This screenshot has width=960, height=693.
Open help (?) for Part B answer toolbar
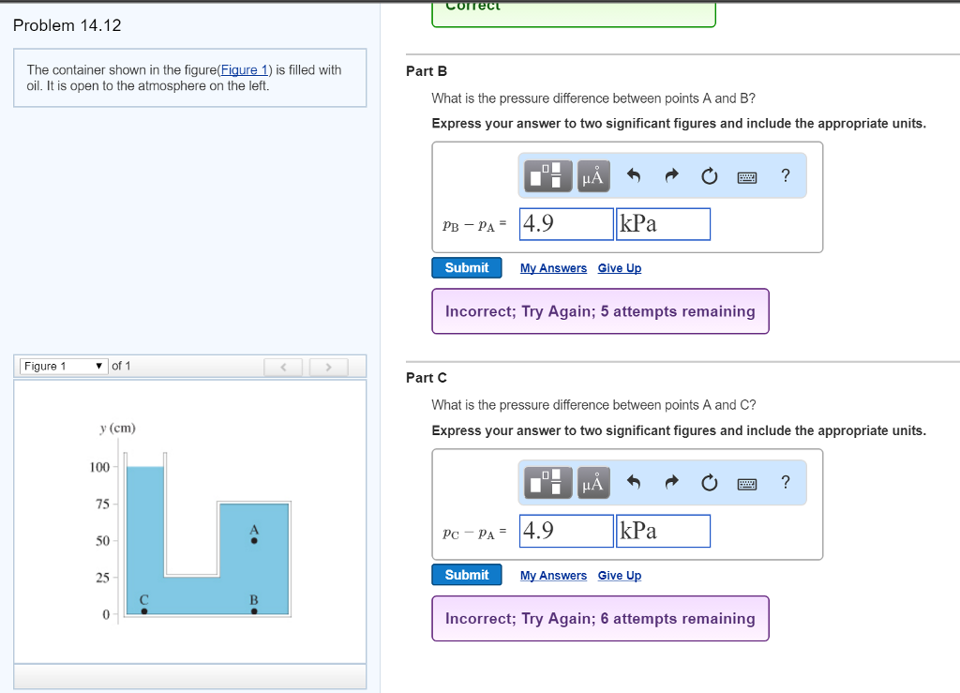pyautogui.click(x=785, y=175)
